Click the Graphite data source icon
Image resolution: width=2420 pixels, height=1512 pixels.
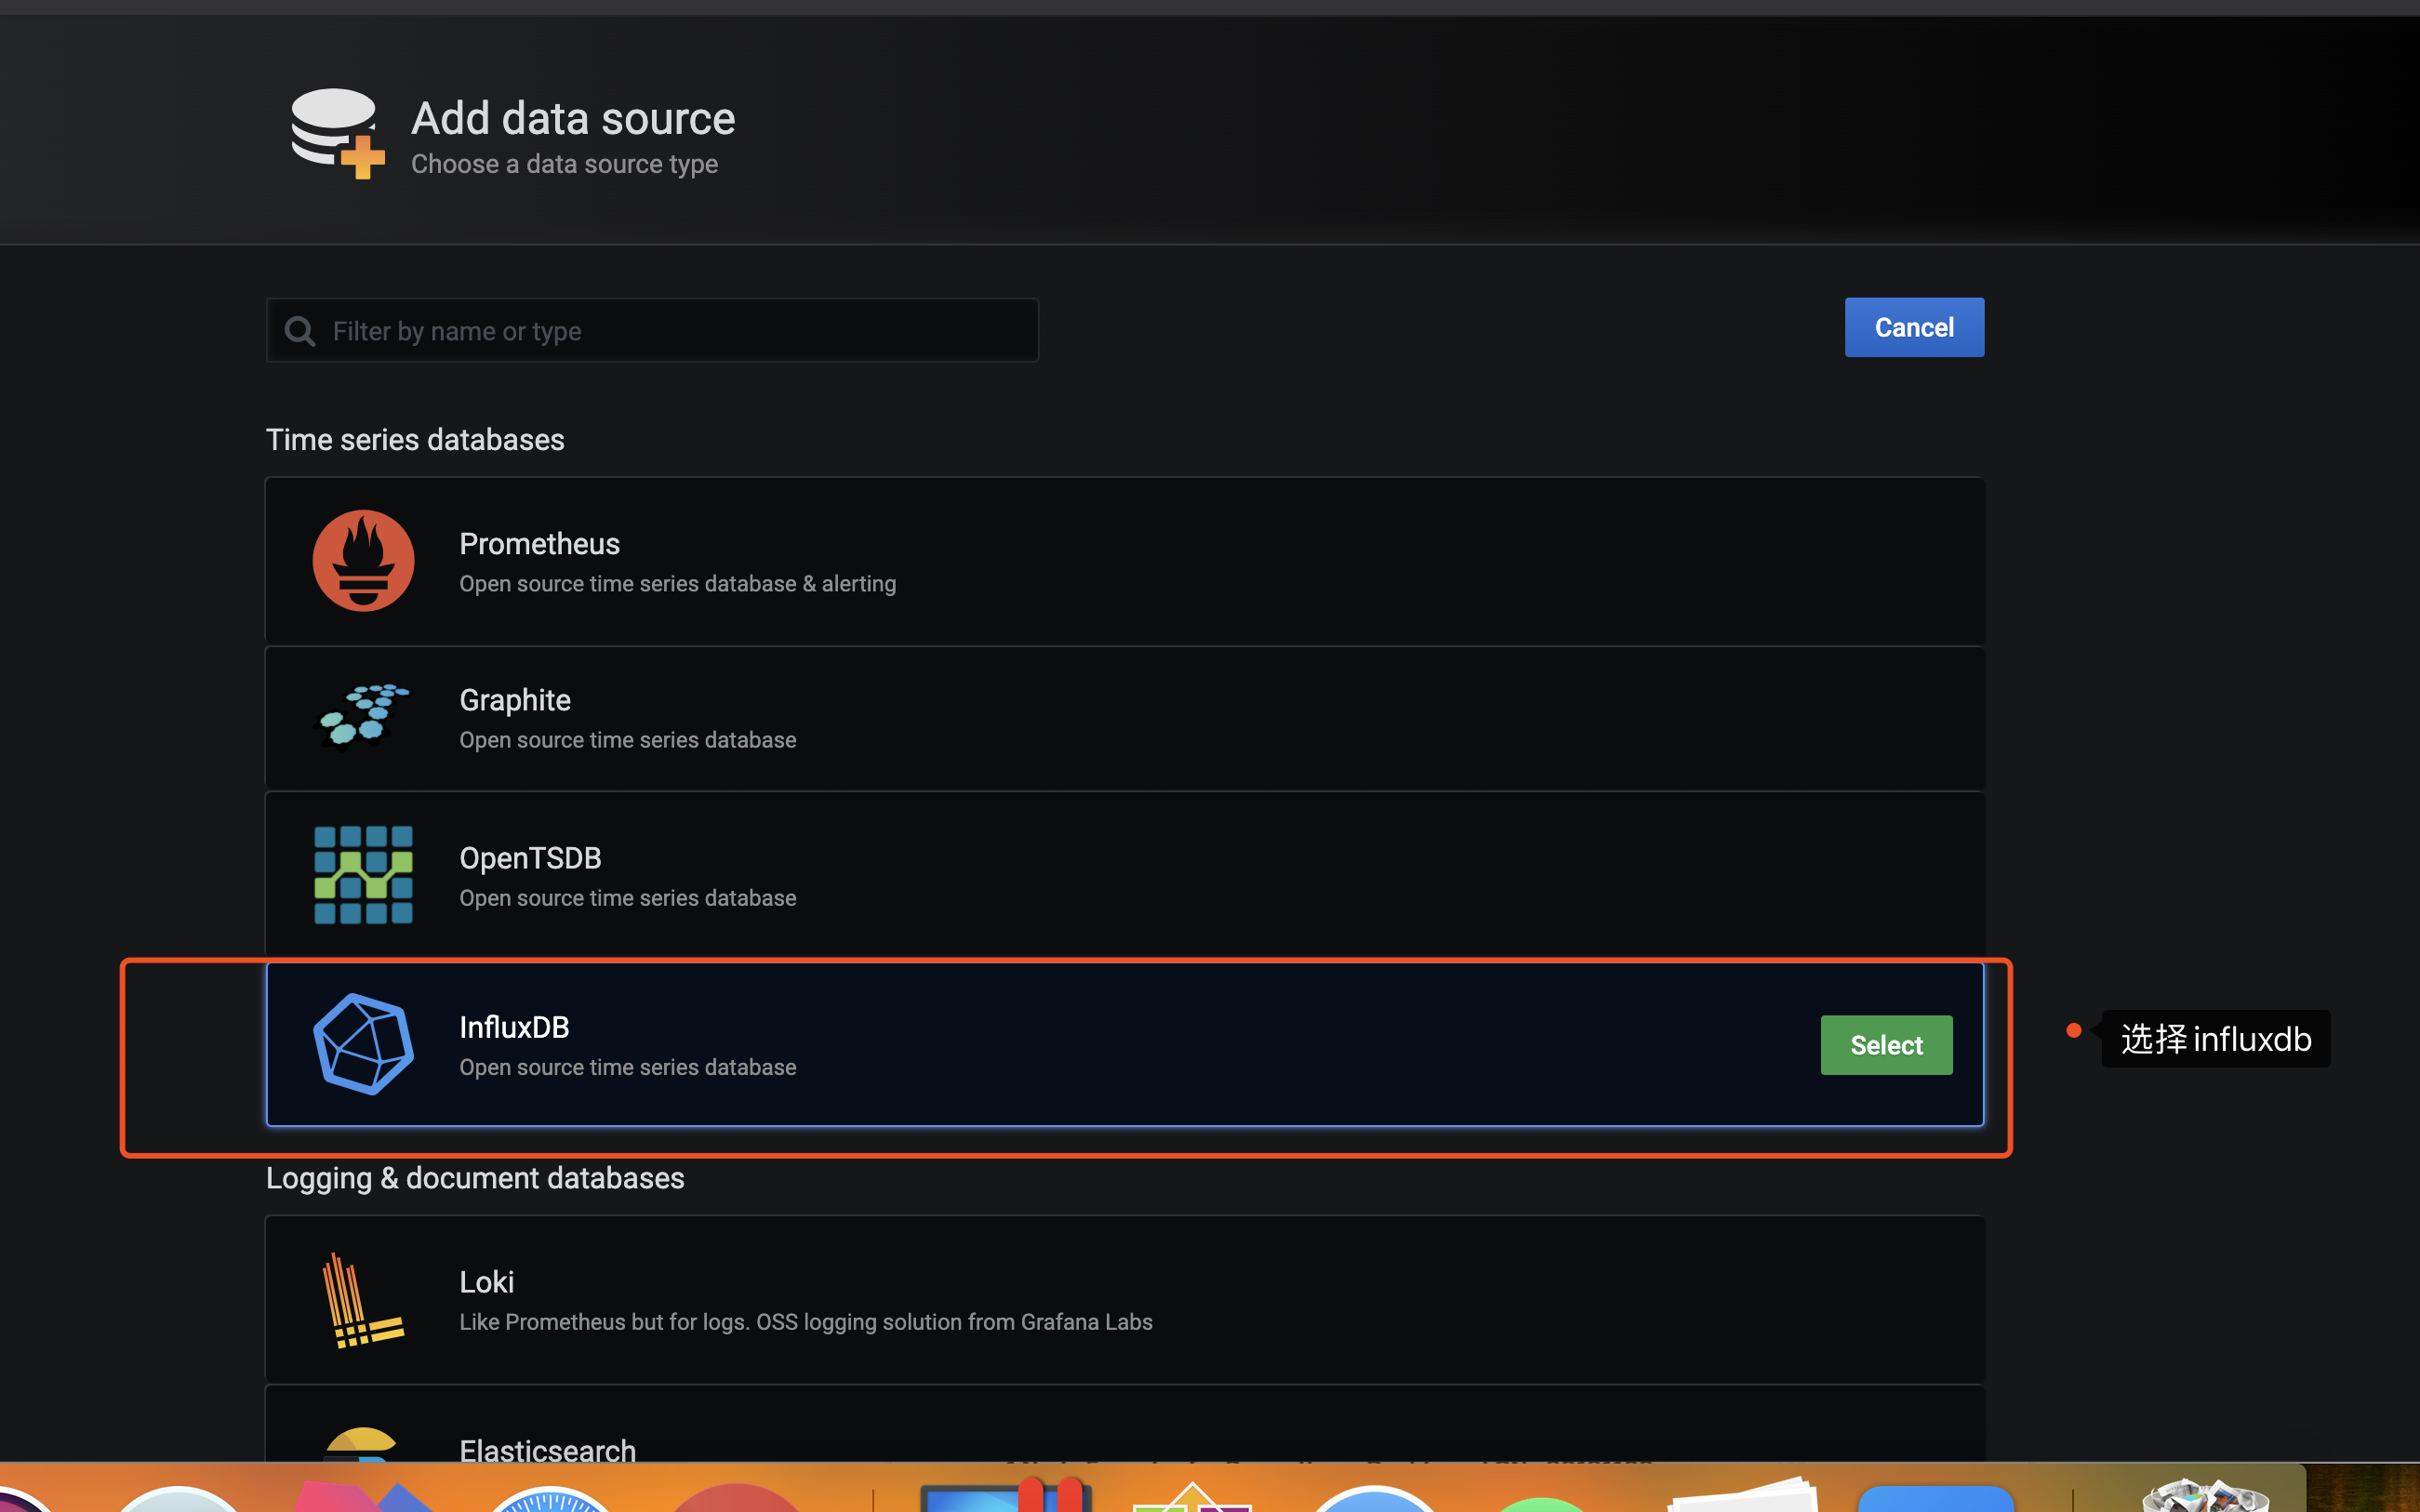click(362, 716)
